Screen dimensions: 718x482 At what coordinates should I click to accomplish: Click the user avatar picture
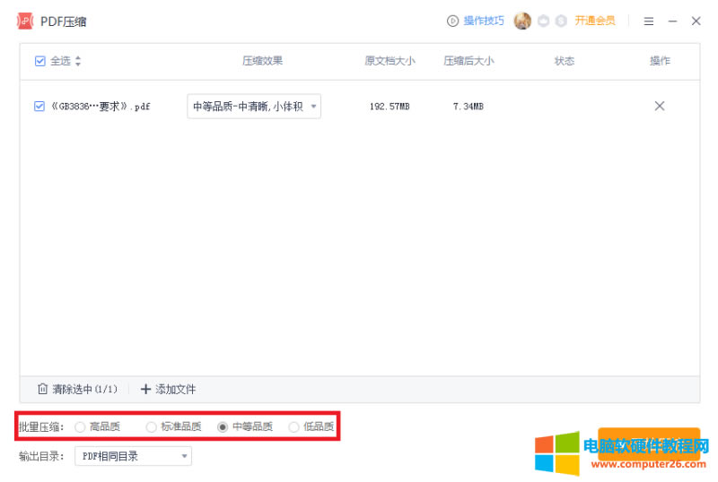(x=522, y=21)
